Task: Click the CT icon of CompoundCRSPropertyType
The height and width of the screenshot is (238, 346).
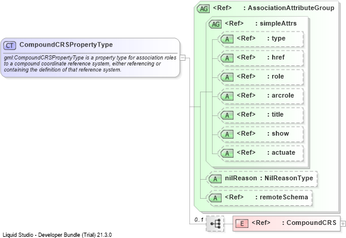Action: coord(10,46)
